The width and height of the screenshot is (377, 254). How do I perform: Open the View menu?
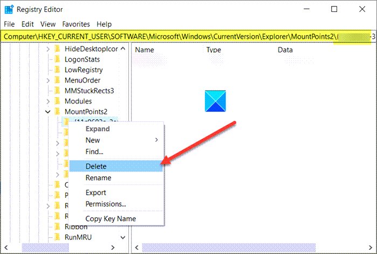click(48, 24)
